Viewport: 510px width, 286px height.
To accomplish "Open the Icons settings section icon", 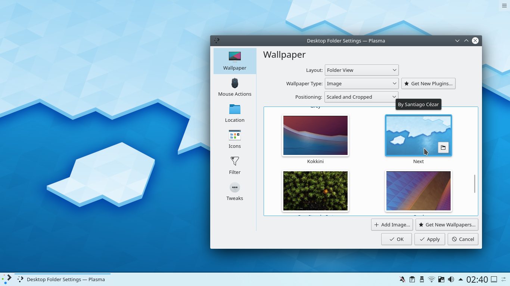I will [x=234, y=139].
